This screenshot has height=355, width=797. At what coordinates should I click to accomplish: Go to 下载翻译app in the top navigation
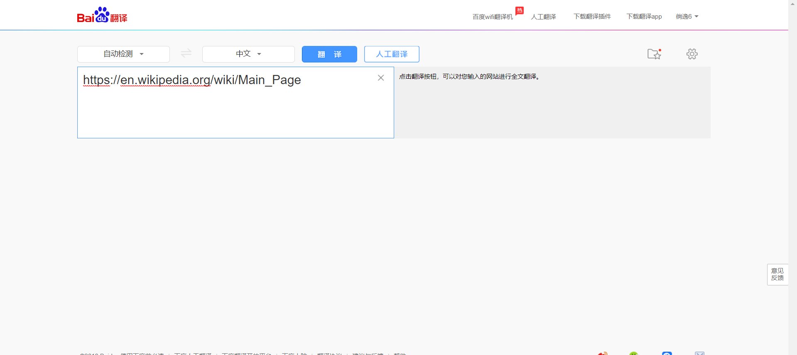coord(644,17)
